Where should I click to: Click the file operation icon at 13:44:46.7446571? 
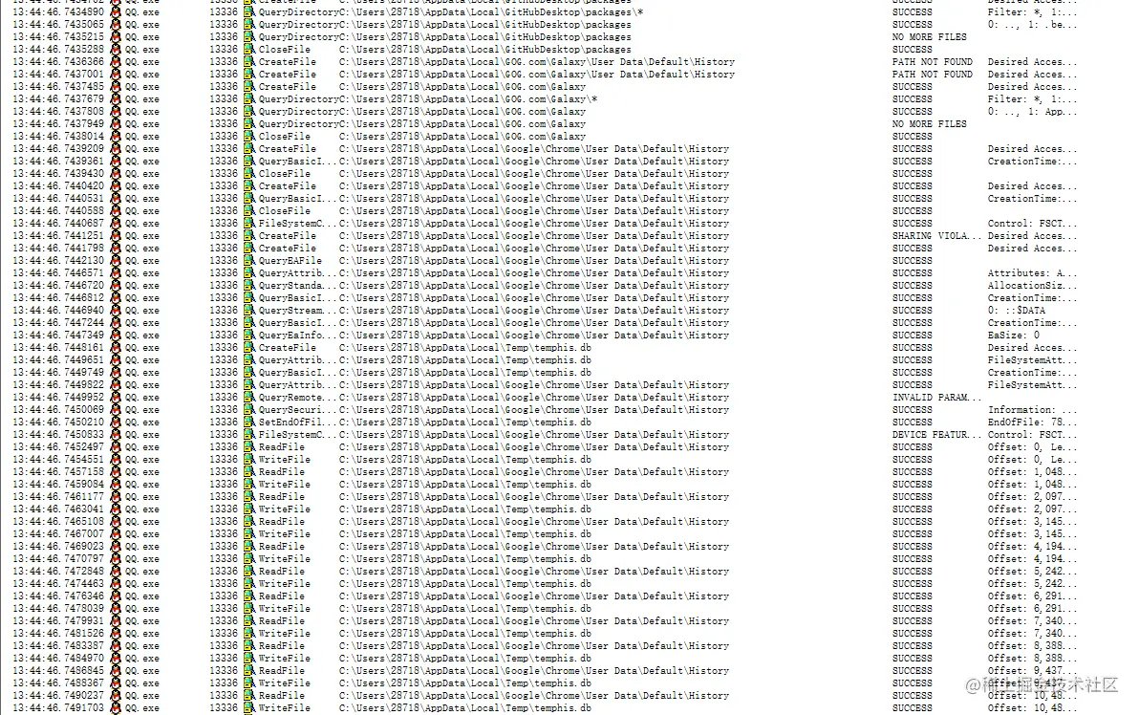click(249, 273)
